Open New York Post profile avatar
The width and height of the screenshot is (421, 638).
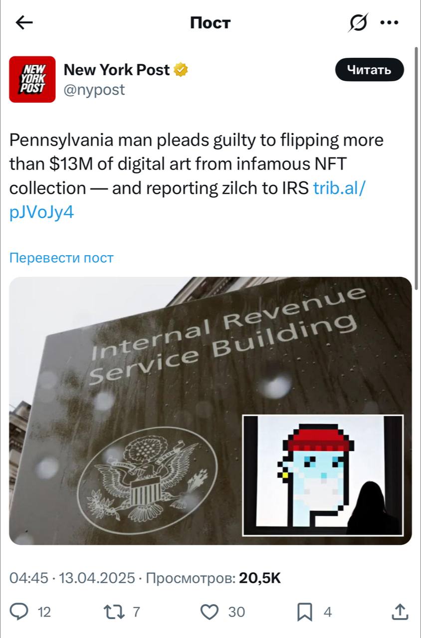32,79
